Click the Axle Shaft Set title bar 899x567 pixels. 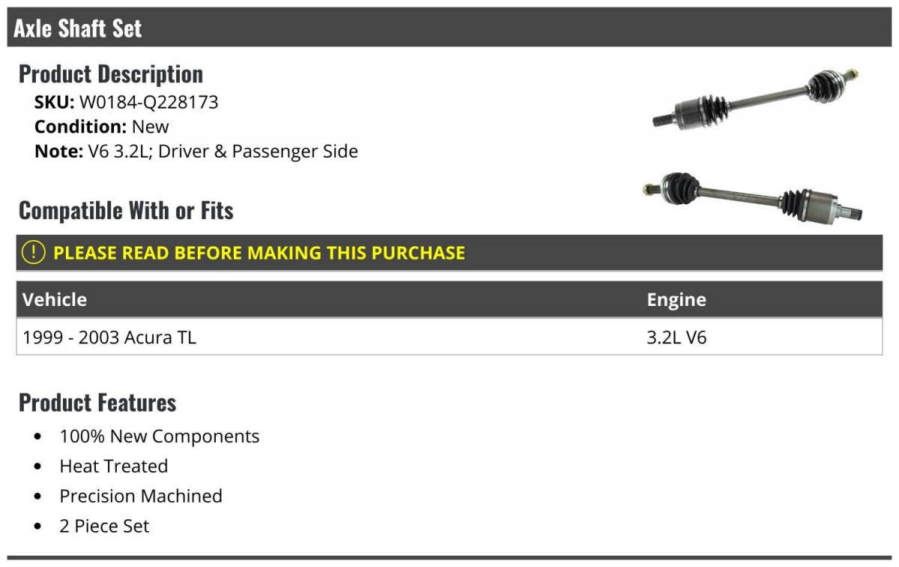[449, 28]
